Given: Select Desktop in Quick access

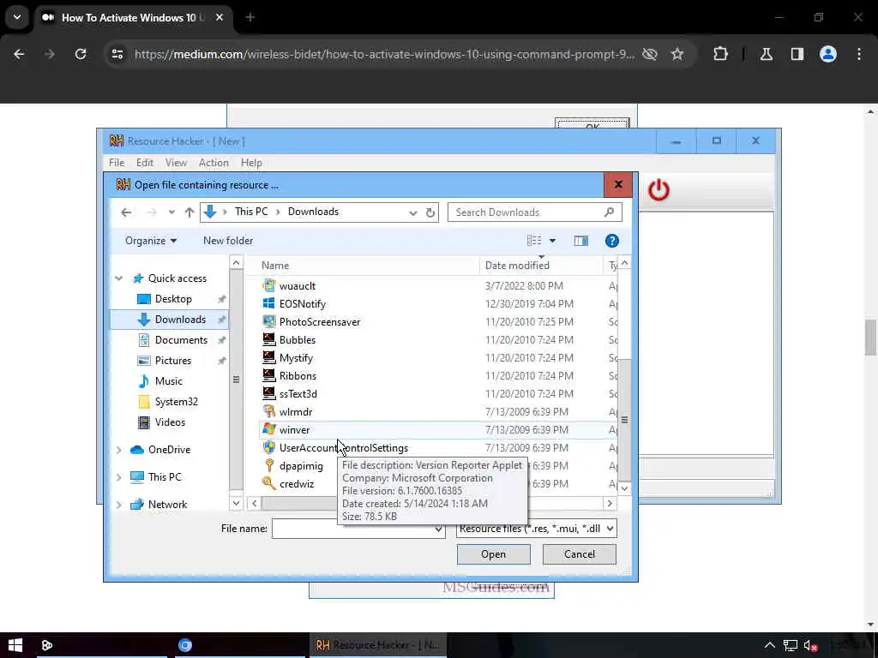Looking at the screenshot, I should 173,299.
